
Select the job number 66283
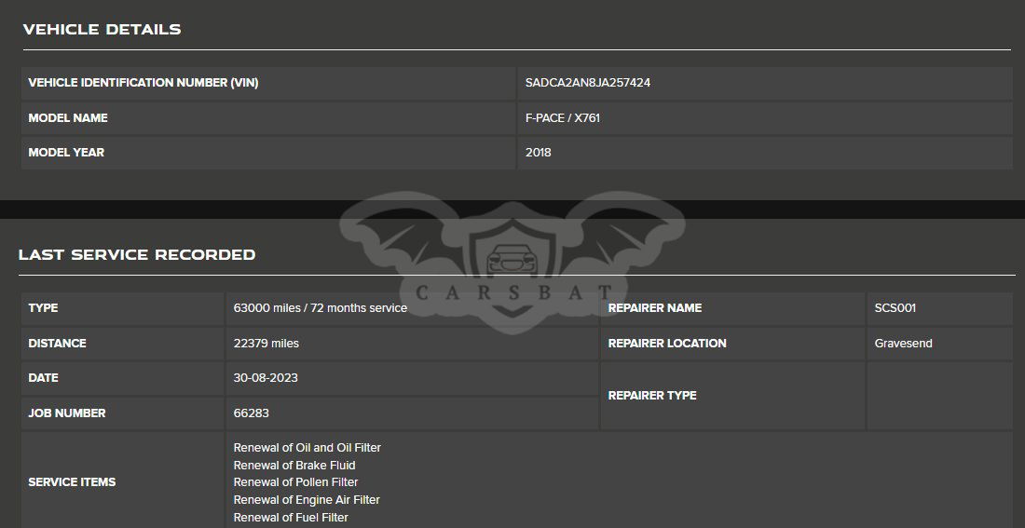tap(251, 413)
